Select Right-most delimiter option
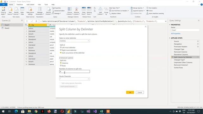203x114 pixels. 61,50
